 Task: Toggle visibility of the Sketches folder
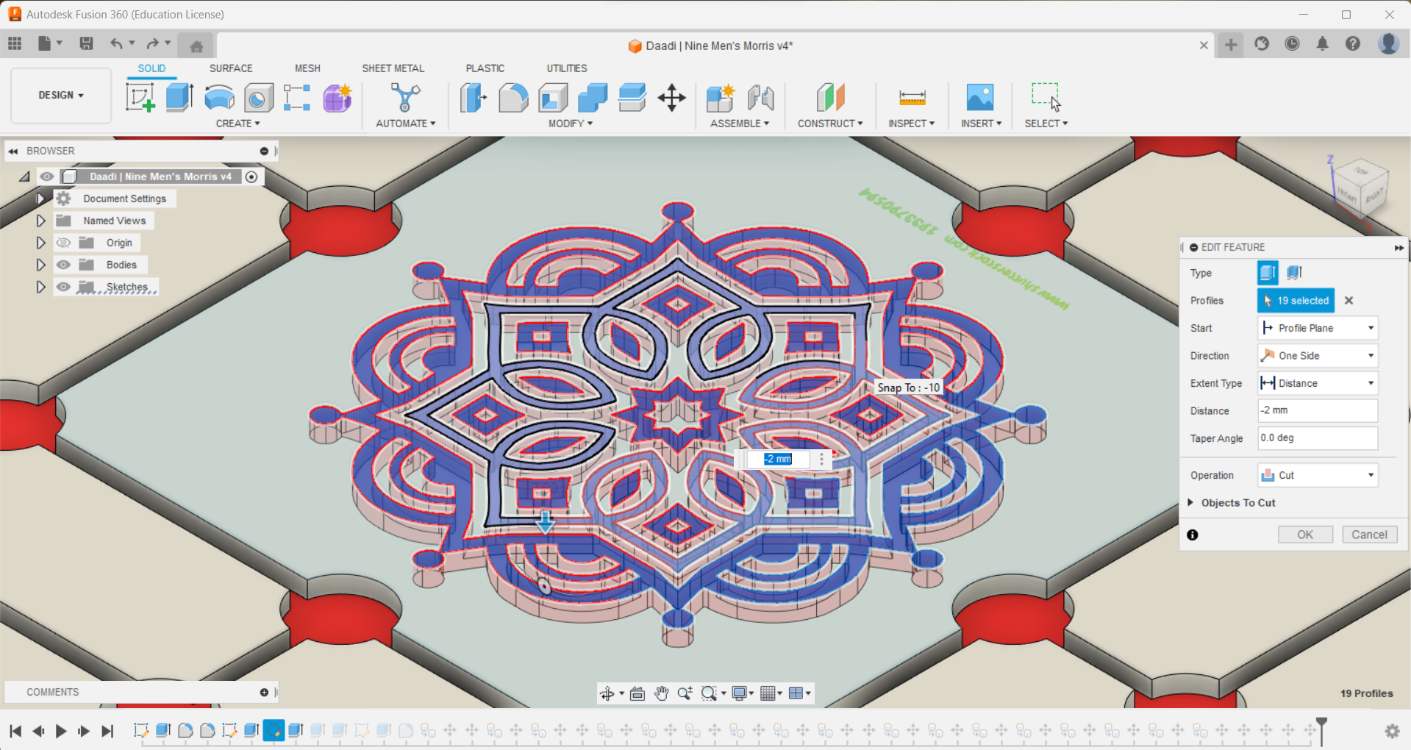(x=63, y=287)
